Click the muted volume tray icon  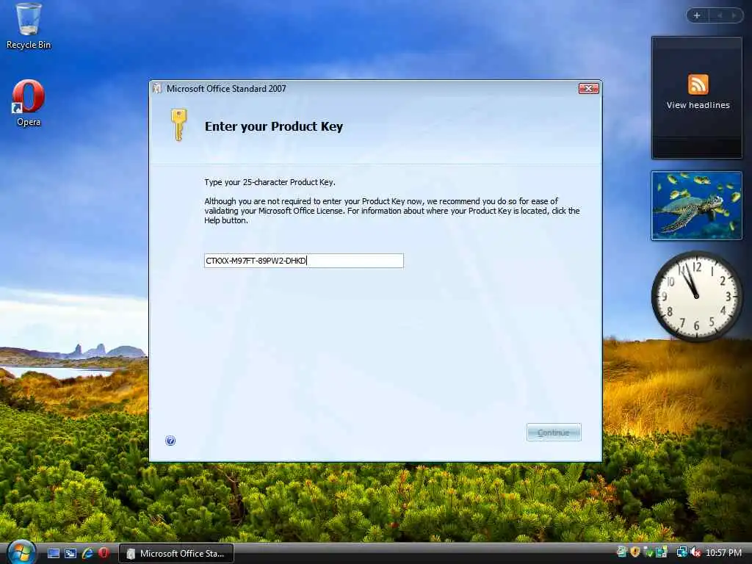pyautogui.click(x=696, y=553)
